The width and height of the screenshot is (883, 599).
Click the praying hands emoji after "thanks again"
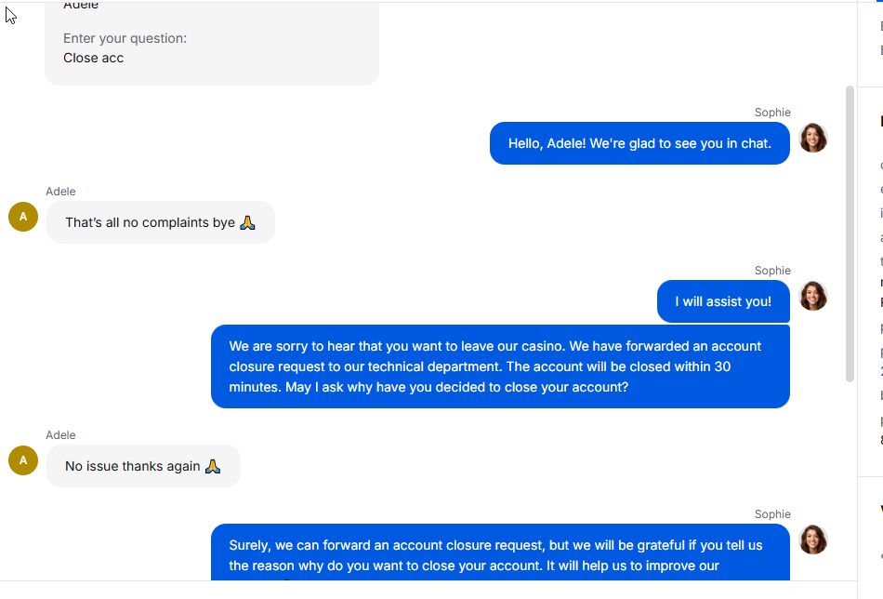coord(212,466)
